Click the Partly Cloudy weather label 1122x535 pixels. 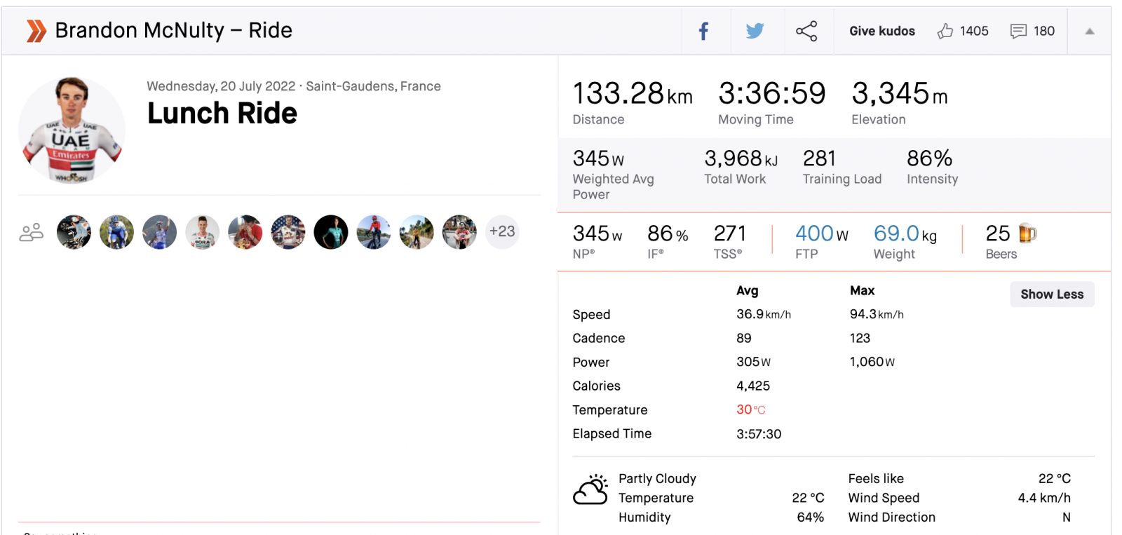[x=657, y=479]
